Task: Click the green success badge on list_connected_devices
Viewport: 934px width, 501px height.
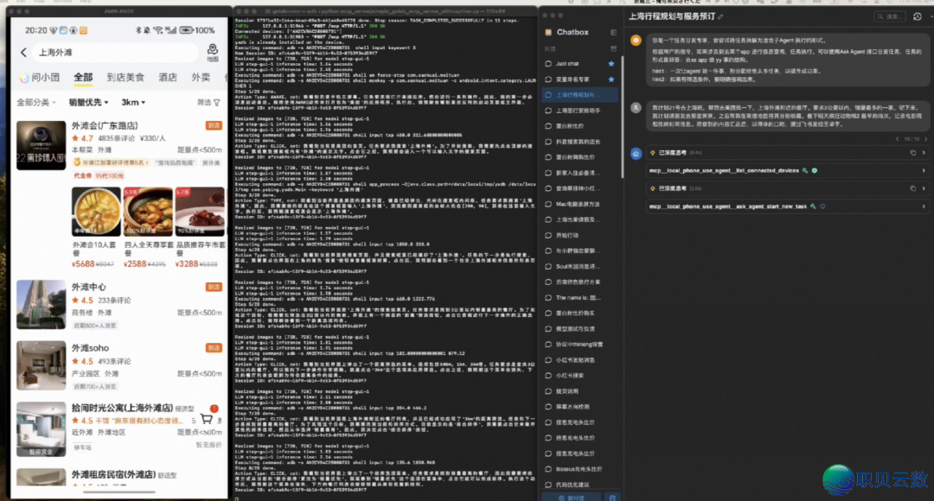Action: [x=815, y=171]
